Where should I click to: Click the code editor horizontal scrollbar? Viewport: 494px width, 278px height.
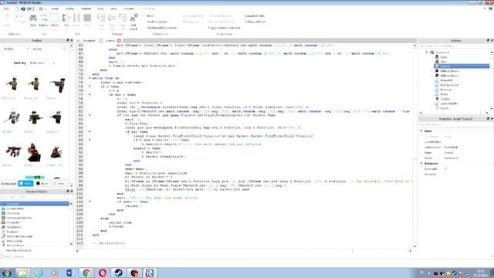click(x=244, y=251)
